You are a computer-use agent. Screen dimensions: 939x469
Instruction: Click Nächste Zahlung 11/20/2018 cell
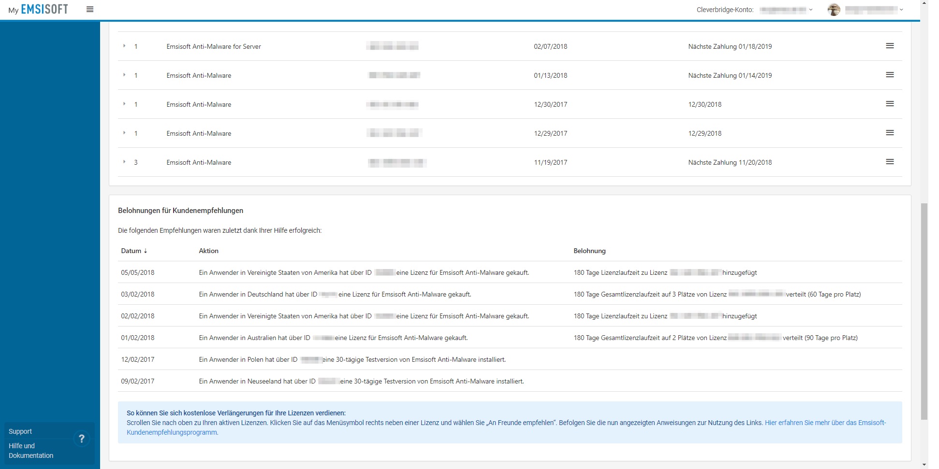click(x=730, y=162)
